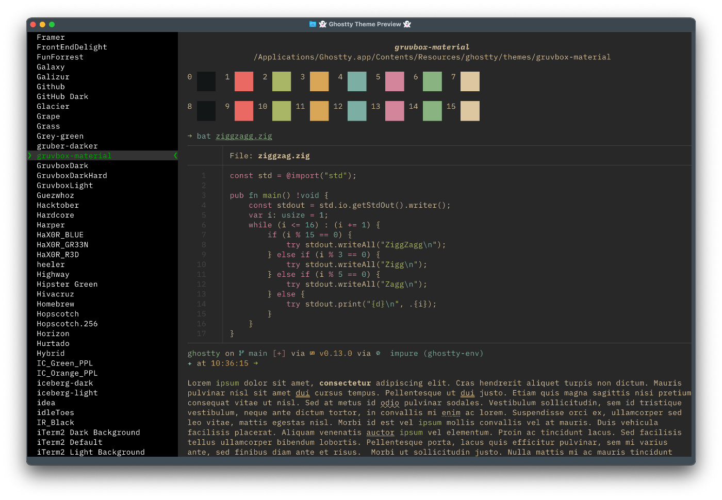Click the nix snowflake icon before impure
The width and height of the screenshot is (722, 500).
point(378,354)
